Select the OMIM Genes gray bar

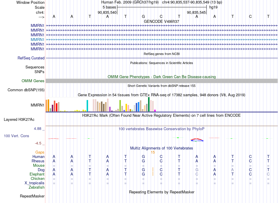(x=162, y=81)
